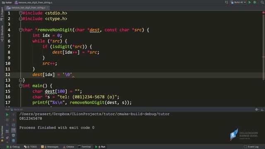Click the down-stack-trace arrow in Run panel
The image size is (265, 149).
pyautogui.click(x=14, y=120)
